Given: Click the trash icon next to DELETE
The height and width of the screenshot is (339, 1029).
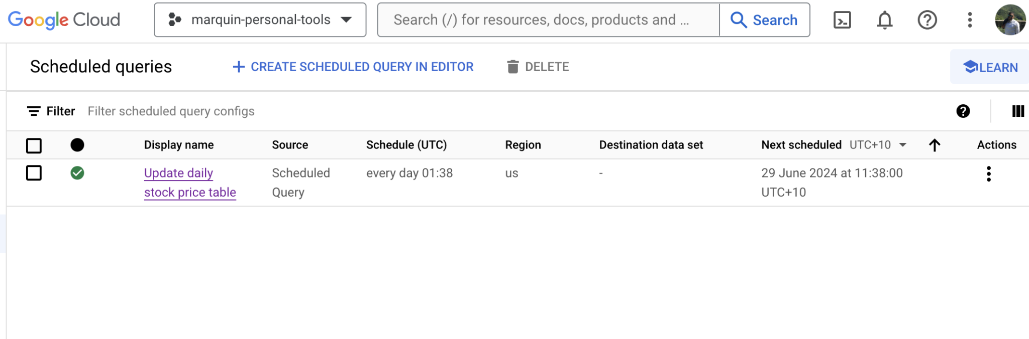Looking at the screenshot, I should click(x=513, y=66).
